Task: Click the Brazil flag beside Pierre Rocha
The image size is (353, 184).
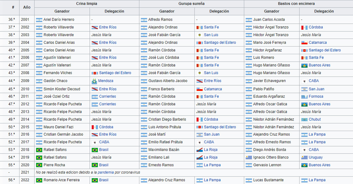Action: [39, 165]
